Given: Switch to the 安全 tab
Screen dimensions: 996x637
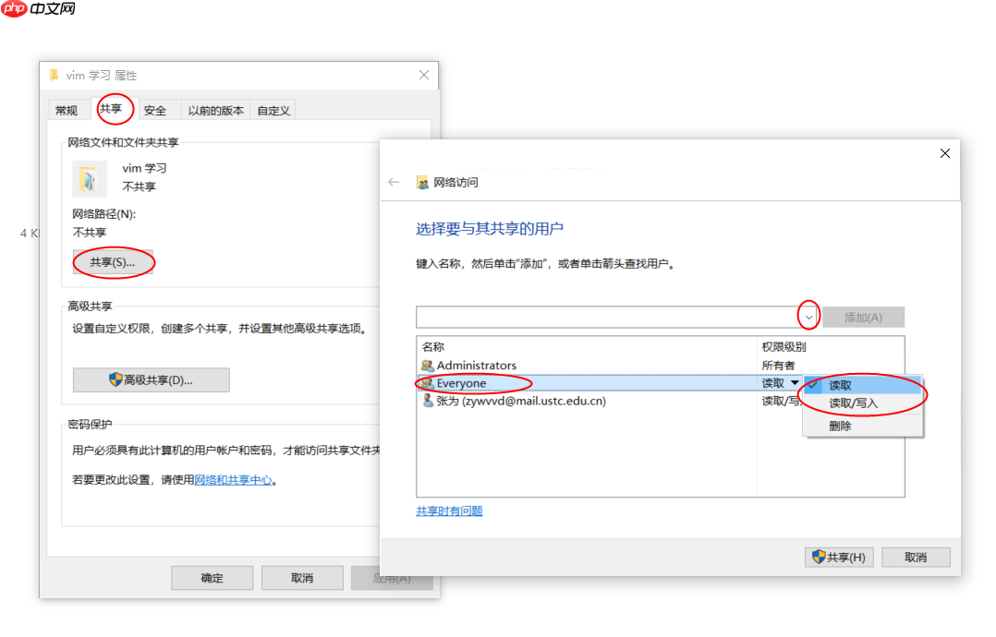Looking at the screenshot, I should point(153,109).
